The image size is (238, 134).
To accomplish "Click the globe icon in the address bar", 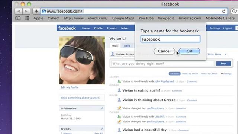I will point(44,11).
